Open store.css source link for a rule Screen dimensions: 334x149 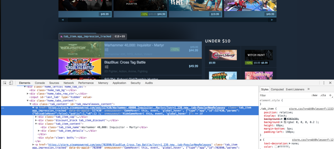coord(313,140)
